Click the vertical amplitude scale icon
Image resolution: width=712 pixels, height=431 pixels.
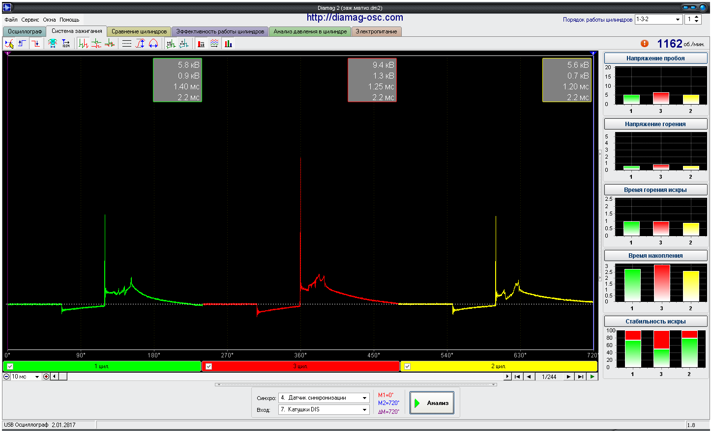140,44
